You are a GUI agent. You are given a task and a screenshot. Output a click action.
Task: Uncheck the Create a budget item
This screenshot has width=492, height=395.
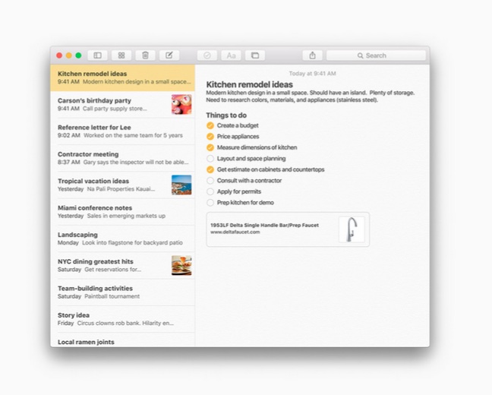(x=210, y=125)
